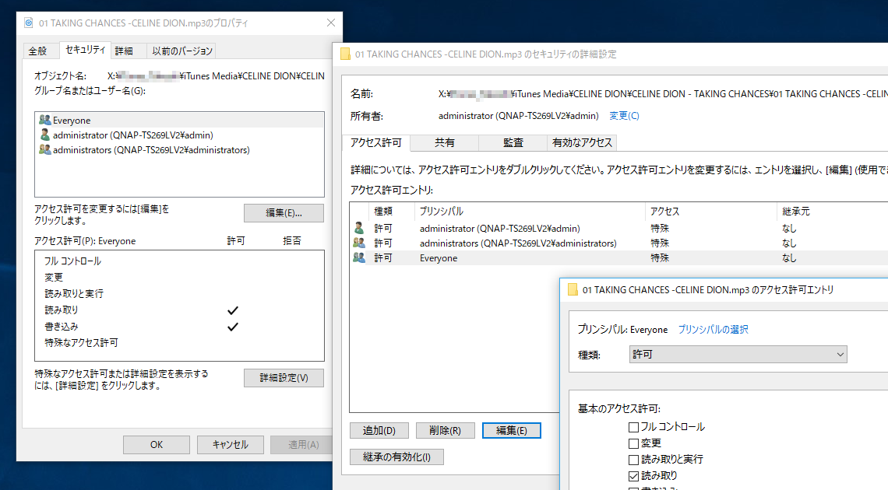Click the プリンシパルの選択 link
888x490 pixels.
[x=713, y=330]
